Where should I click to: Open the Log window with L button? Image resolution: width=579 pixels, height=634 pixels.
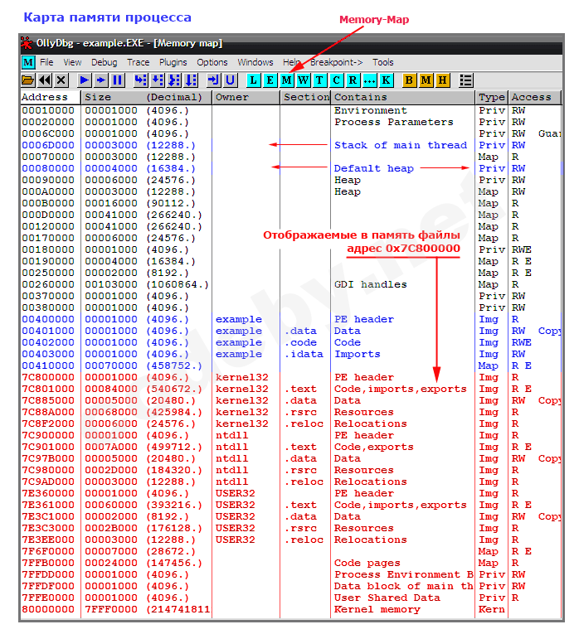[253, 80]
